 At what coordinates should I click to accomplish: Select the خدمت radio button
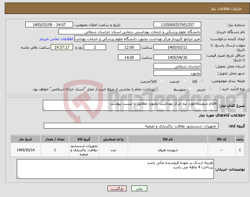[184, 81]
